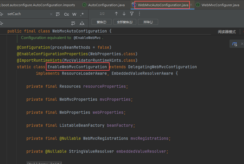Toggle new line icon in replace field
The image size is (244, 164).
[x=73, y=23]
